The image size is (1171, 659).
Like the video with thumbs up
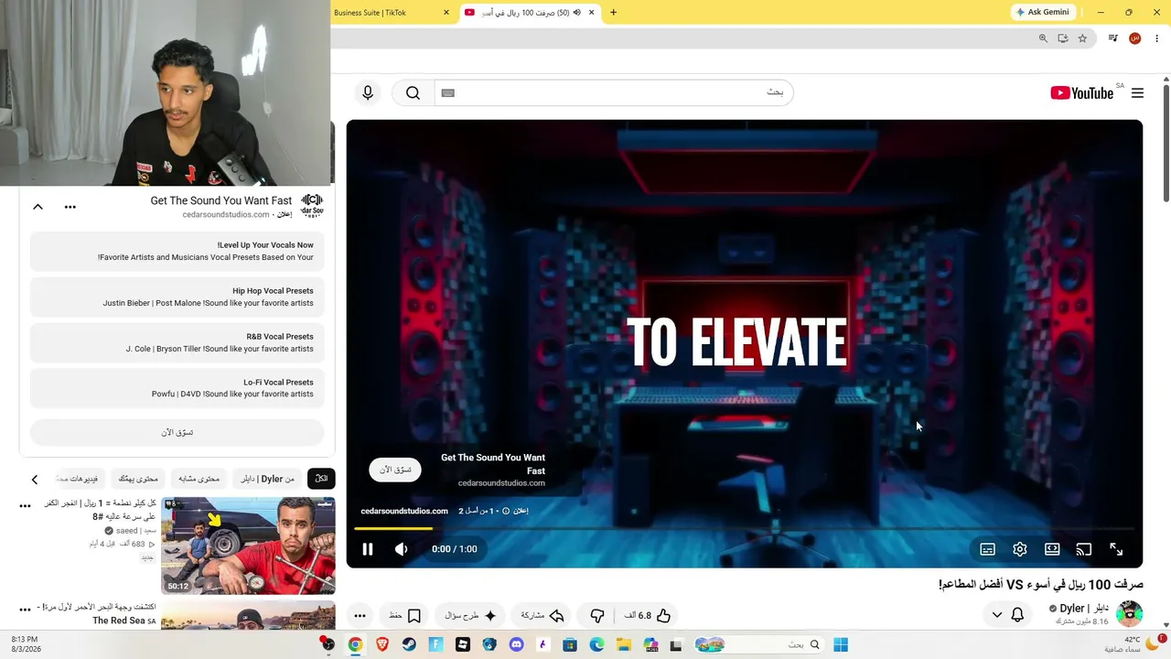[653, 616]
